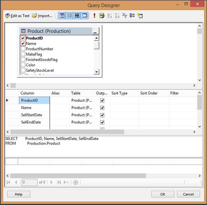Go to last record in results navigator
Screen dimensions: 207x205
point(59,182)
